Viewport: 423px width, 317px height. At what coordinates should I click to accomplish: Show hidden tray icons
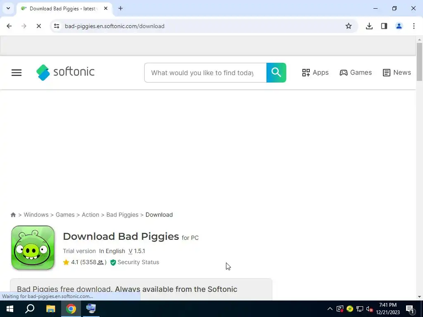[330, 309]
